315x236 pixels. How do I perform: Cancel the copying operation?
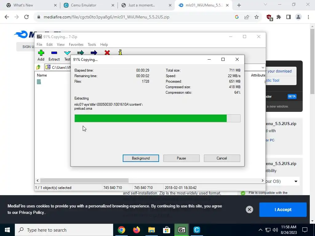point(222,158)
